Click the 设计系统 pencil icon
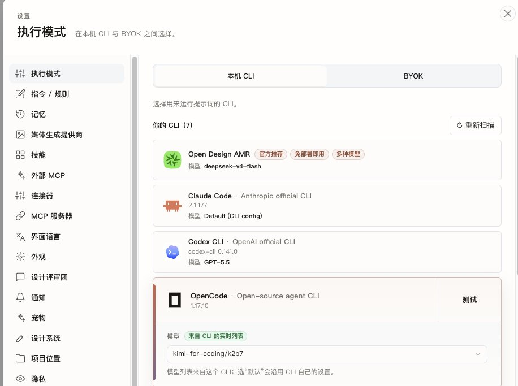Screen dimensions: 518x386 tap(20, 338)
